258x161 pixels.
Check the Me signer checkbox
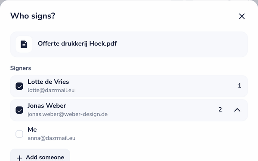(19, 134)
